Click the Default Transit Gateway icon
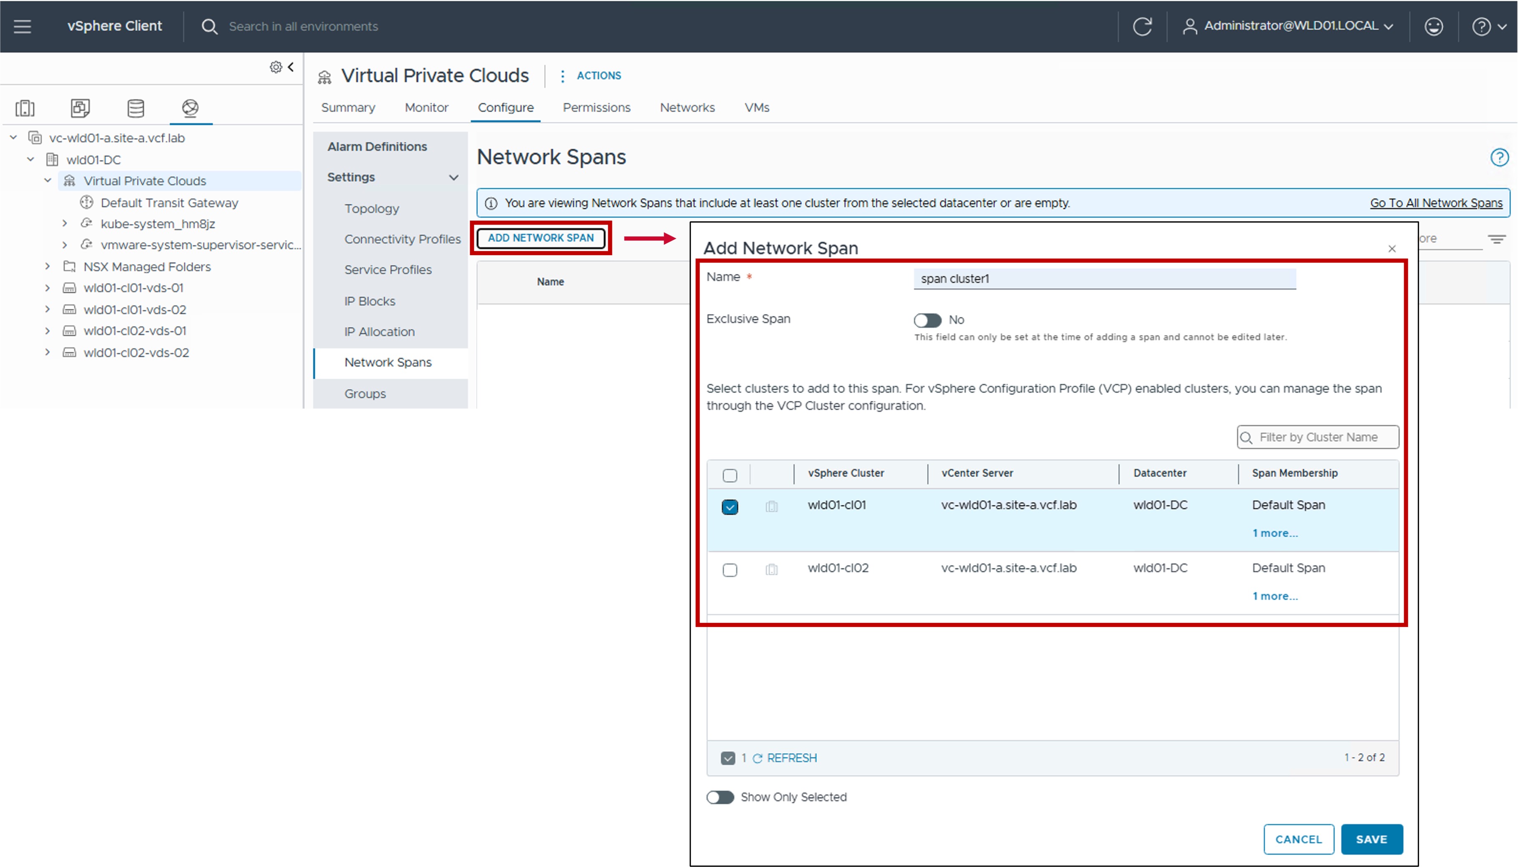Image resolution: width=1518 pixels, height=867 pixels. pyautogui.click(x=87, y=203)
